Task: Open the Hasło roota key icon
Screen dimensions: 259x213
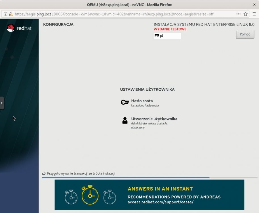Action: (125, 102)
